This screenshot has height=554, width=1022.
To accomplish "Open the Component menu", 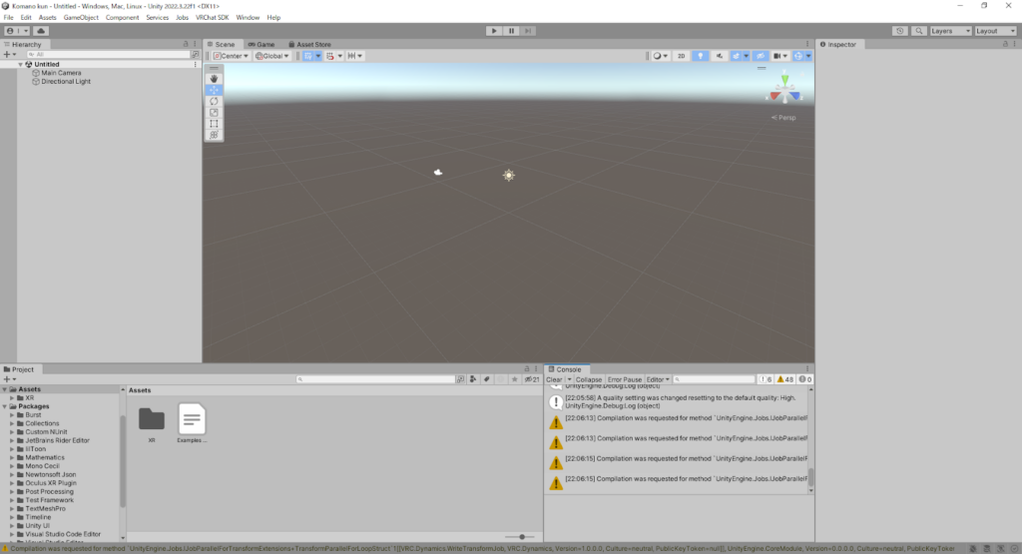I will click(122, 18).
